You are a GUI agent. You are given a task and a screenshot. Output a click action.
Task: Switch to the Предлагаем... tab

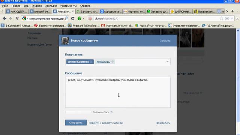point(204,12)
